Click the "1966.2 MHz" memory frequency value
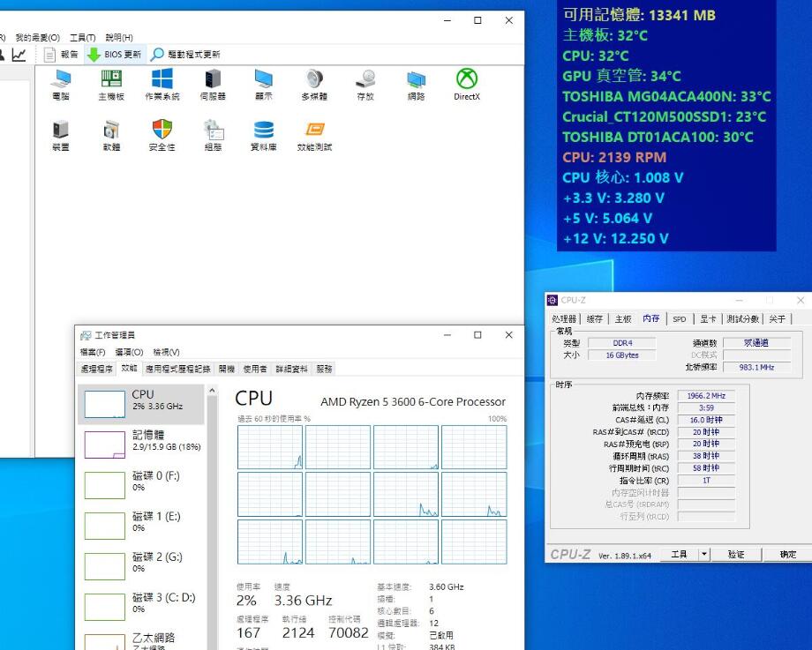Image resolution: width=812 pixels, height=650 pixels. tap(706, 396)
